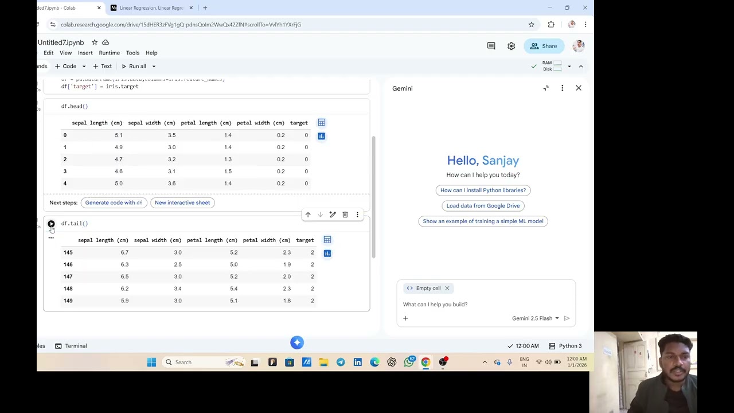Open a new browser tab
Viewport: 734px width, 413px height.
(205, 8)
